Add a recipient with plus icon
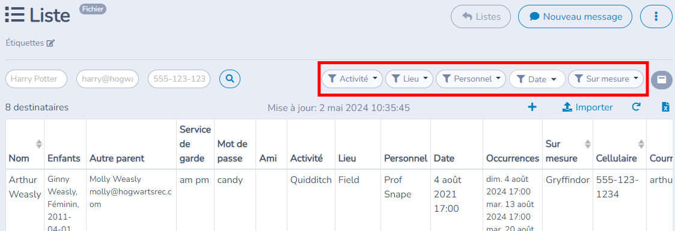Screen dimensions: 675x231 coord(532,107)
